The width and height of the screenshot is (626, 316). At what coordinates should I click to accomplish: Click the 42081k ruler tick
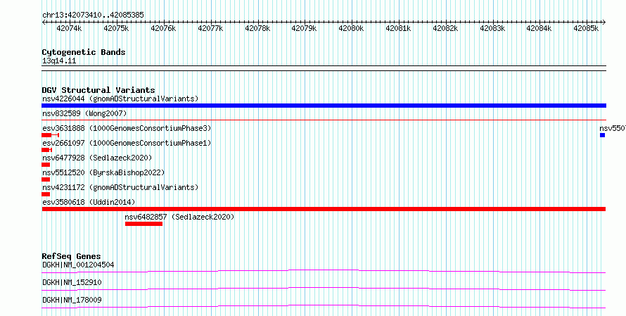coord(399,28)
